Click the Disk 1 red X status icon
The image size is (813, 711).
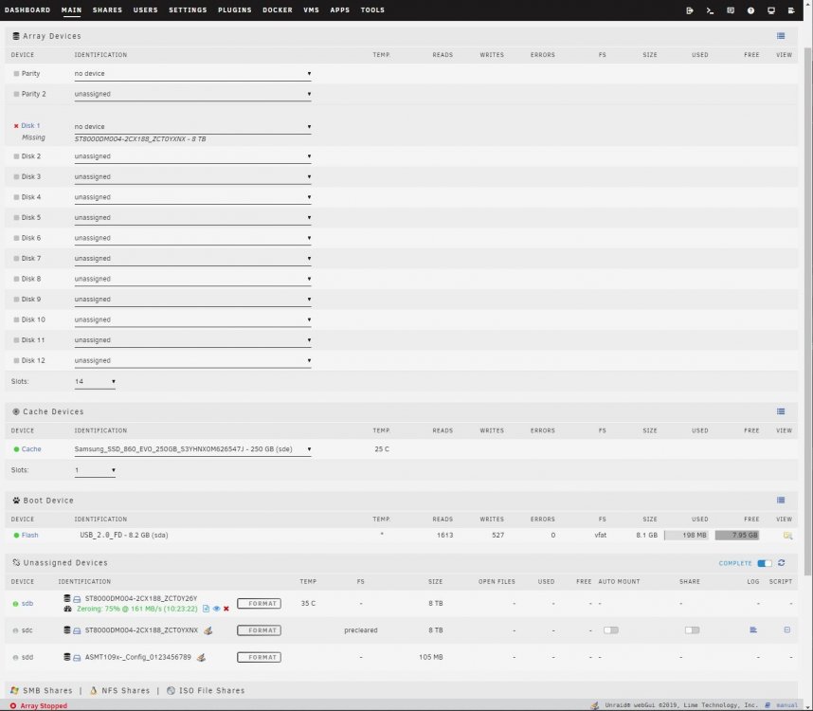click(16, 126)
